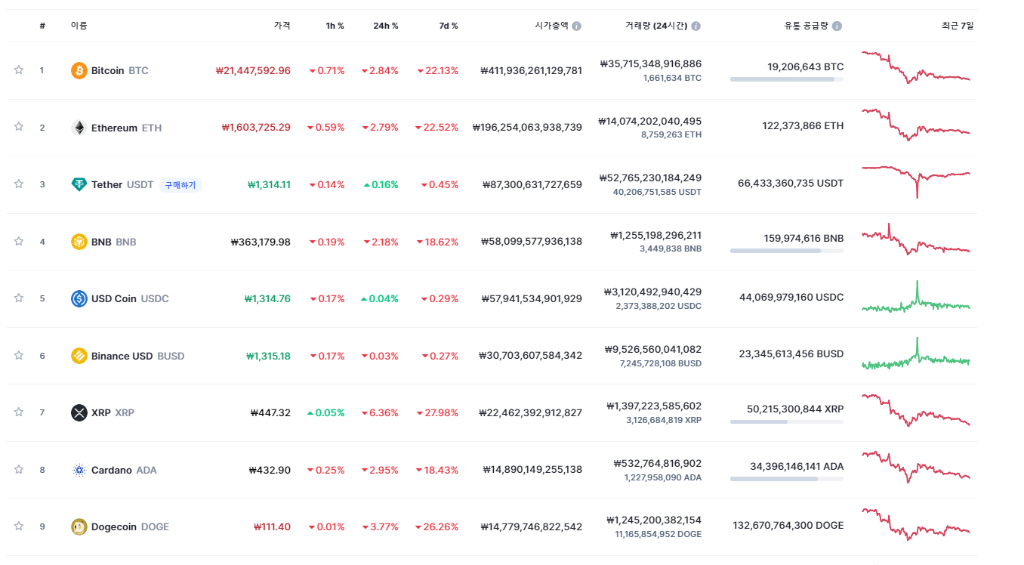Viewport: 1024px width, 565px height.
Task: Open the Bitcoin coin page link
Action: click(120, 70)
